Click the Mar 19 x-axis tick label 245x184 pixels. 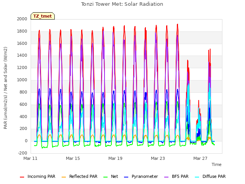pyautogui.click(x=115, y=158)
